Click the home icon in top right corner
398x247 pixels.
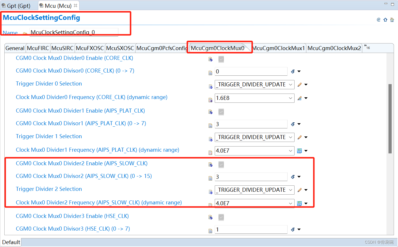[392, 20]
